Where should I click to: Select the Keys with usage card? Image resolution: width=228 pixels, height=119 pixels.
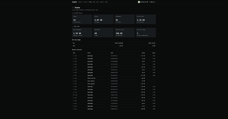[x=146, y=33]
